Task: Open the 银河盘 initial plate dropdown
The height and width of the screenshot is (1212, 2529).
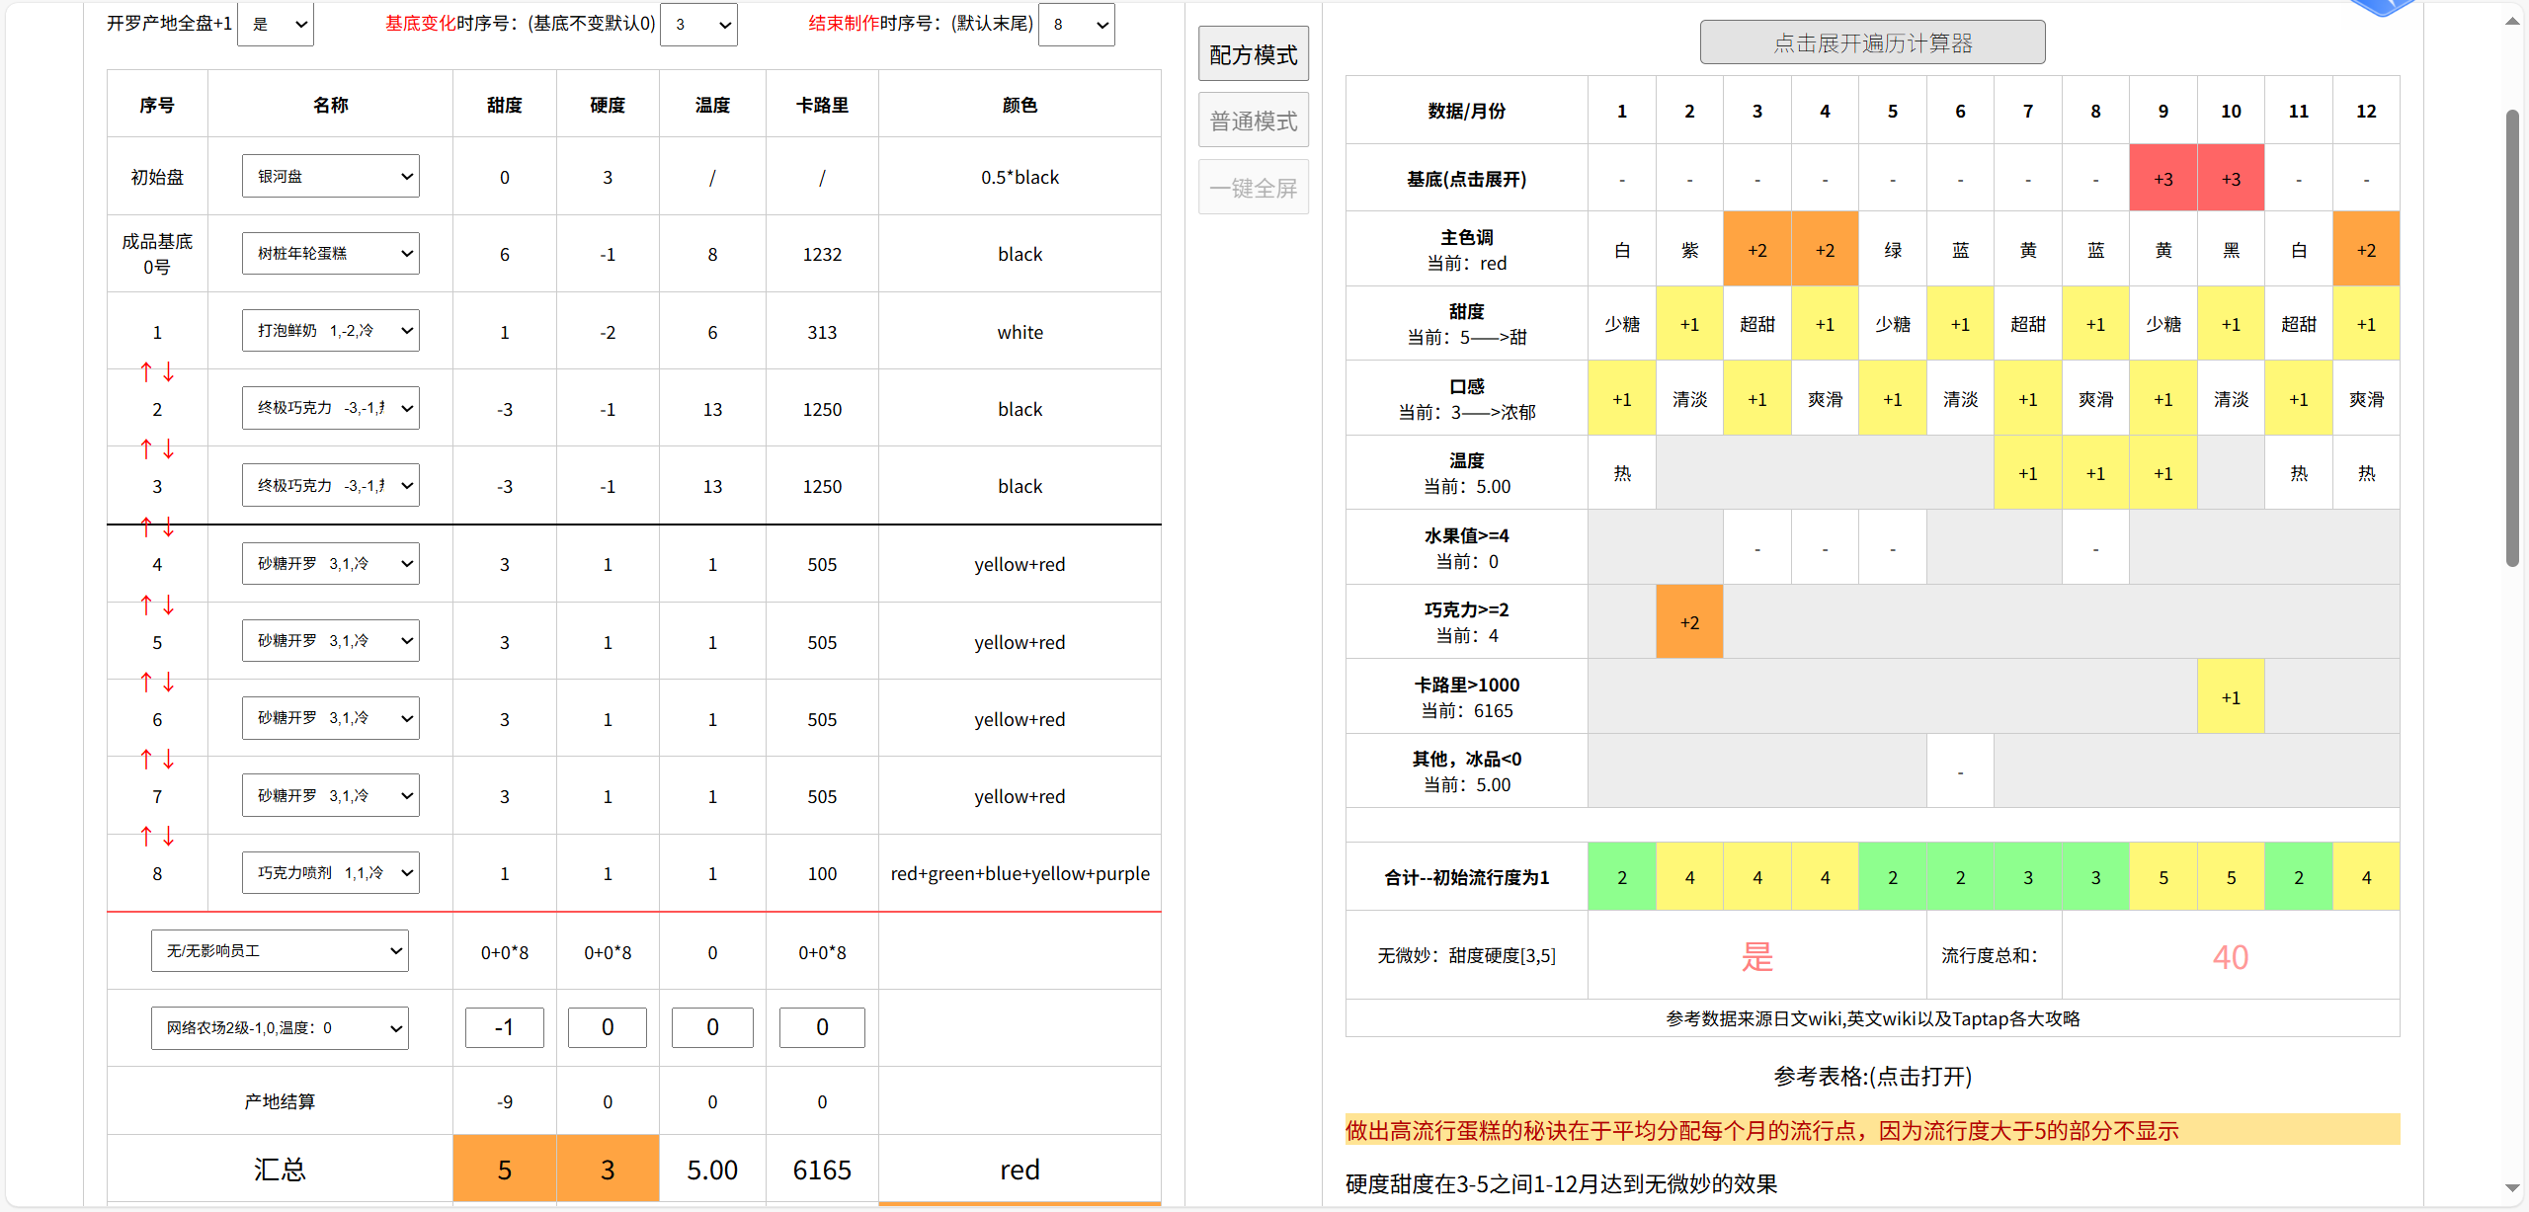Action: click(x=331, y=176)
